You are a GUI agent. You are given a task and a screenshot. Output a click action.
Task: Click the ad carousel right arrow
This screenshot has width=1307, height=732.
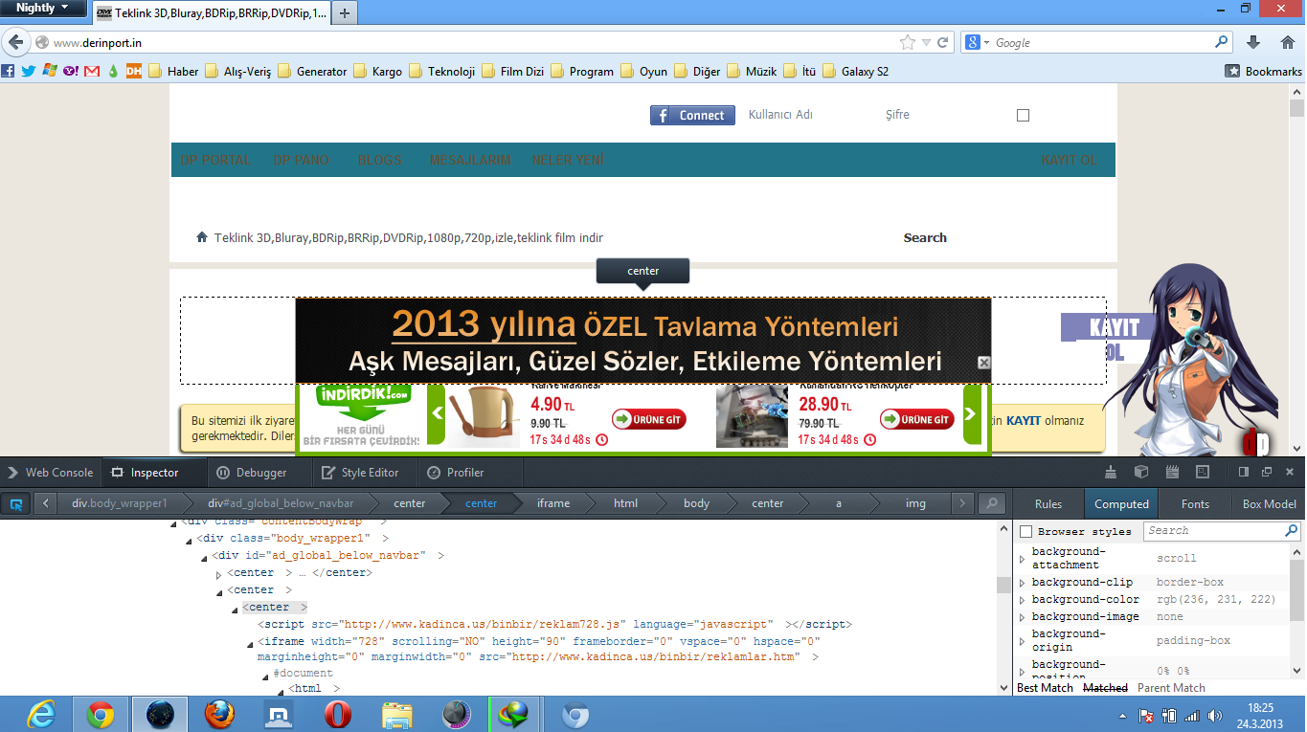click(x=972, y=413)
